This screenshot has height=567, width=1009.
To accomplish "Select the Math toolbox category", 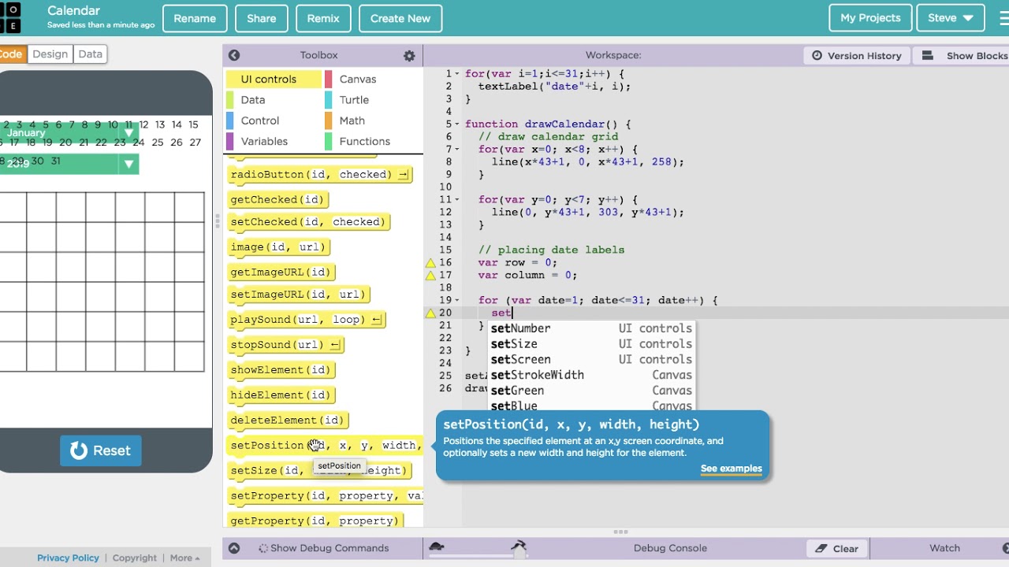I will coord(373,120).
